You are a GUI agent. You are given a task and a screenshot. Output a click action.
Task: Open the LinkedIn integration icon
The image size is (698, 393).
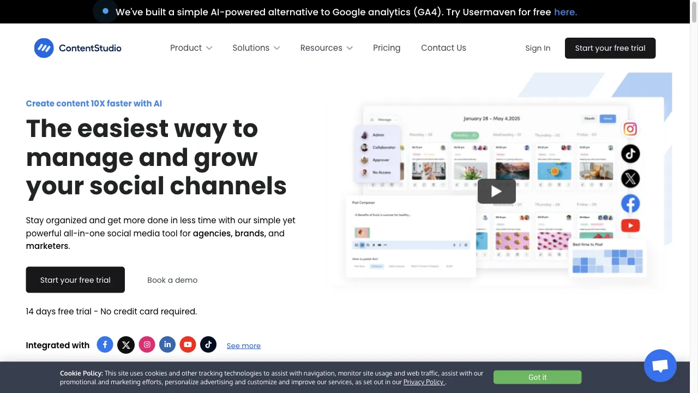tap(167, 344)
